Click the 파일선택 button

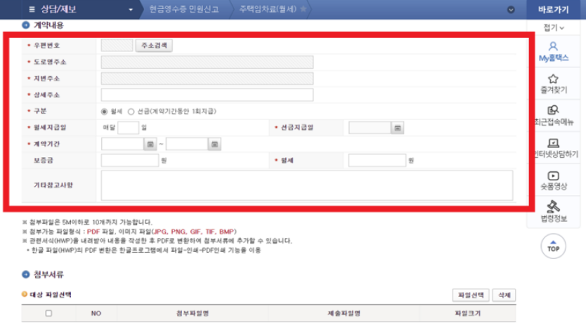pyautogui.click(x=471, y=295)
